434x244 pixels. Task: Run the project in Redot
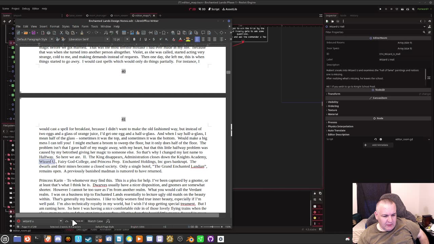[x=380, y=9]
